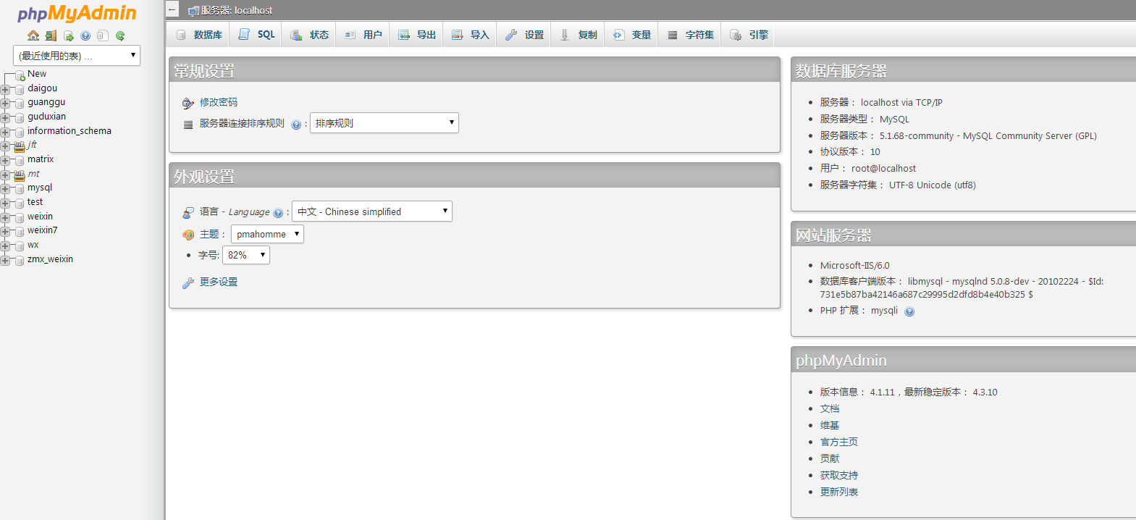Open the pmahomme theme dropdown
Viewport: 1136px width, 520px height.
[267, 234]
